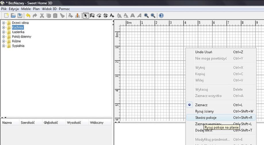
Task: Click the import furniture icon
Action: [77, 16]
